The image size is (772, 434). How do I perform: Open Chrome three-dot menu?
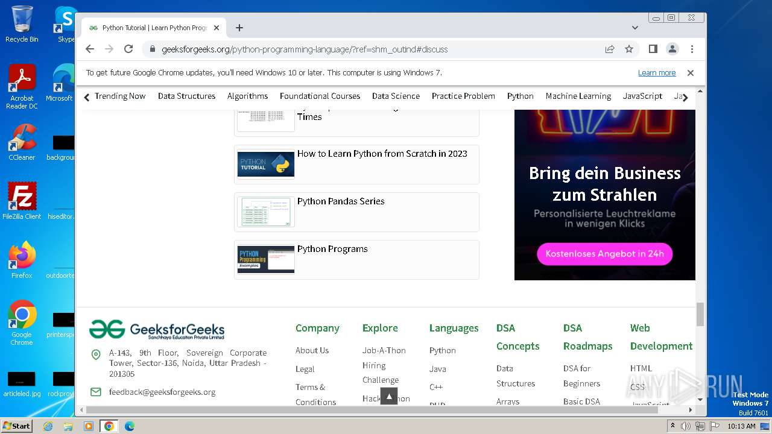[692, 49]
